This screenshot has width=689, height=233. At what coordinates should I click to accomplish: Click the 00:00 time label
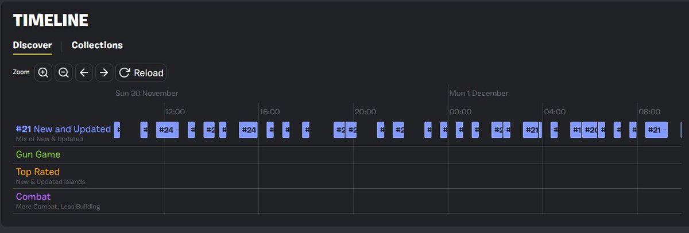[x=460, y=111]
